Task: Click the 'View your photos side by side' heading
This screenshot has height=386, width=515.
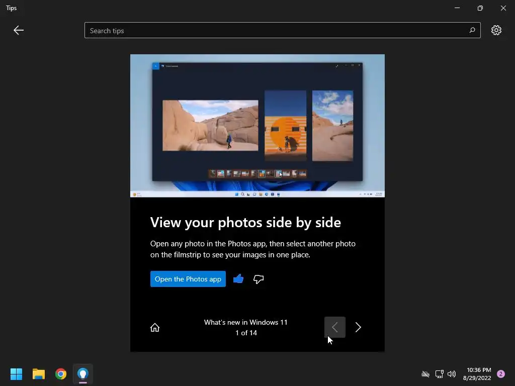Action: (x=245, y=222)
